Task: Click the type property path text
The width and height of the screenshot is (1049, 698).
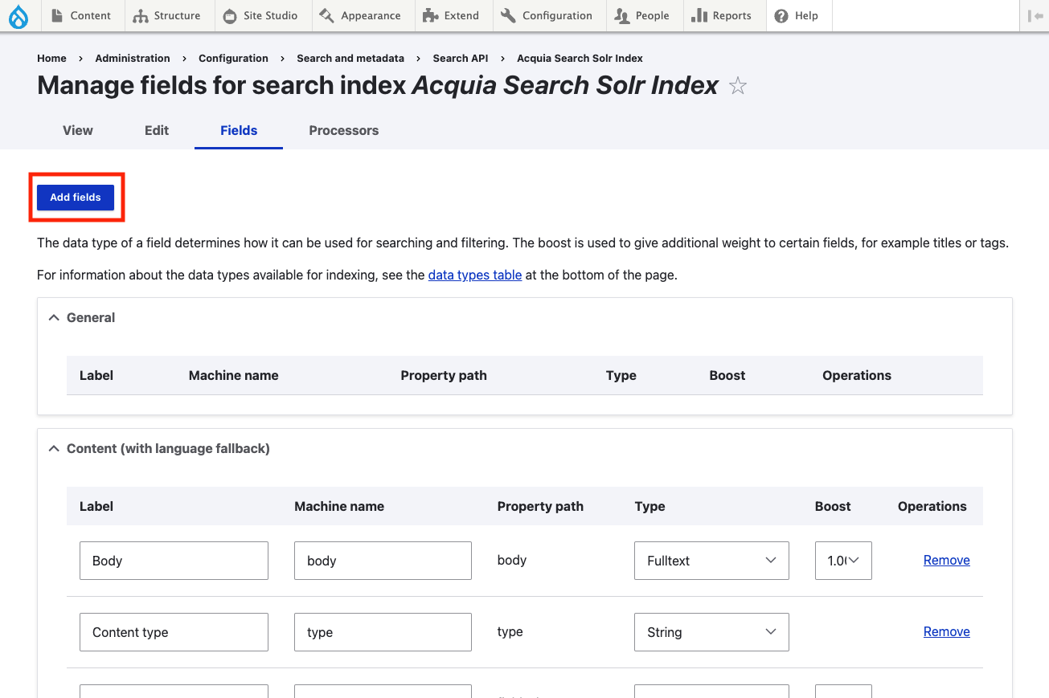Action: [x=510, y=631]
